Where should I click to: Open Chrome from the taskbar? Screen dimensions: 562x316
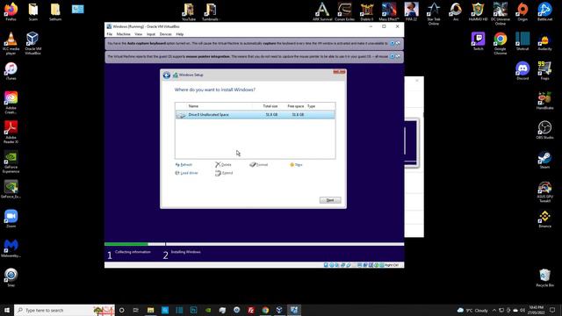click(265, 310)
